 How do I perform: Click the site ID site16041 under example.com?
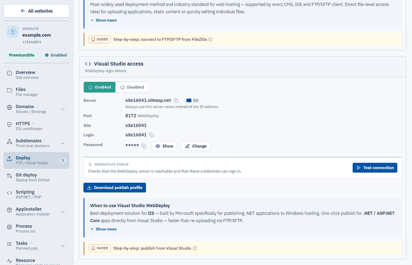pyautogui.click(x=32, y=42)
